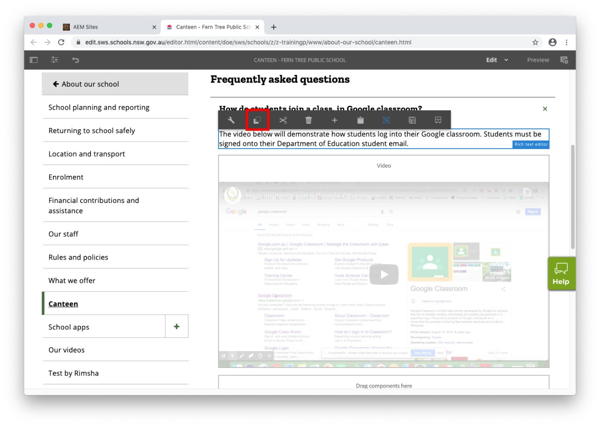Insert a component with plus icon
The image size is (600, 427).
click(335, 120)
